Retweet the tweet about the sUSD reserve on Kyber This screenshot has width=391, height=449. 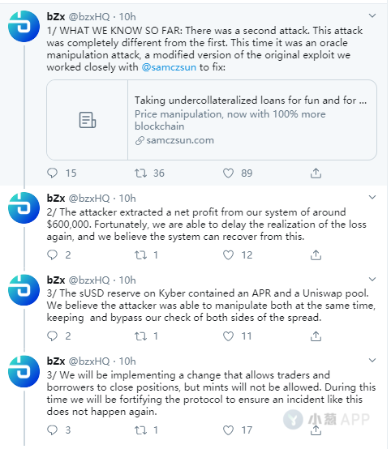click(141, 336)
